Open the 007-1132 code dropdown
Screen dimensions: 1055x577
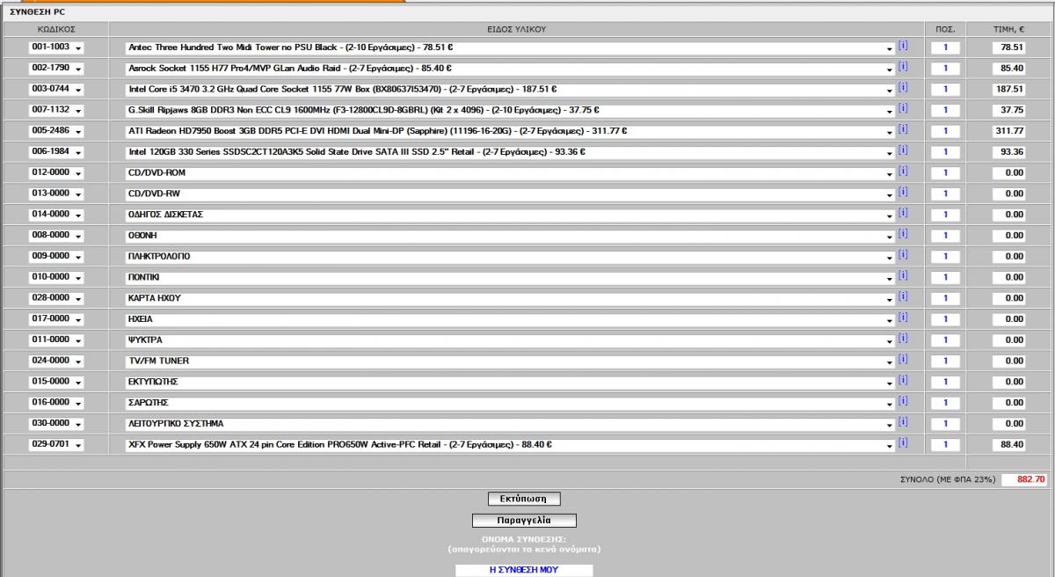[x=56, y=110]
